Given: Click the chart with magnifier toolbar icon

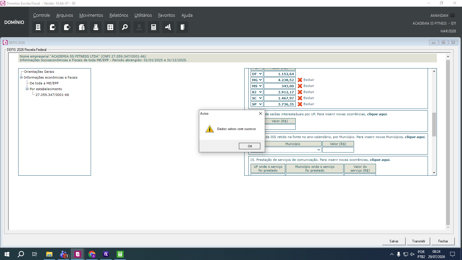Looking at the screenshot, I should click(x=168, y=27).
